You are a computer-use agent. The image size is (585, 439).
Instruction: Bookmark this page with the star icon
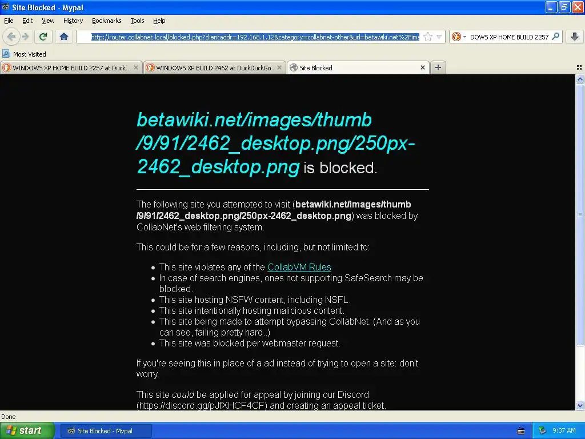(x=428, y=37)
